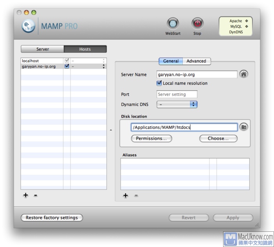The image size is (274, 247).
Task: Remove selected host with minus icon
Action: (x=35, y=195)
